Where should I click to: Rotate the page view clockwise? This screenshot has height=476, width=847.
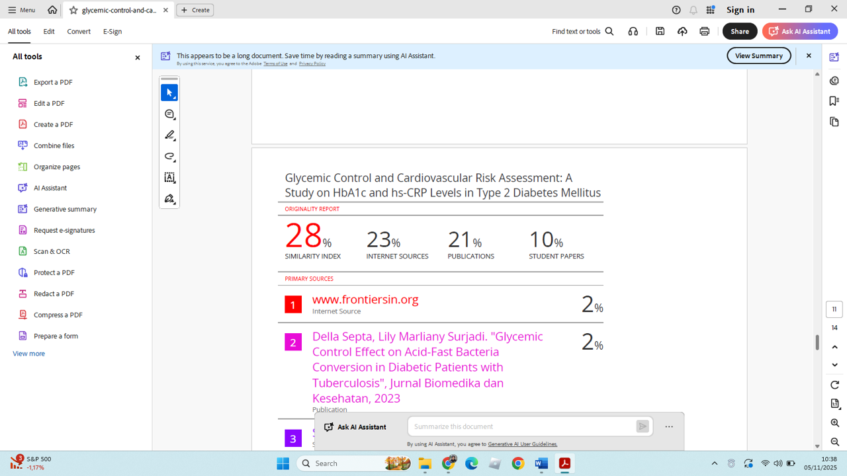tap(834, 385)
